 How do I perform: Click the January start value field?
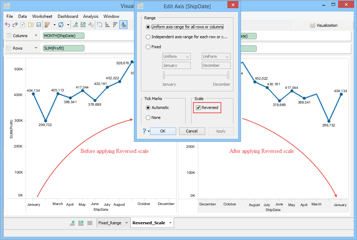pos(177,65)
